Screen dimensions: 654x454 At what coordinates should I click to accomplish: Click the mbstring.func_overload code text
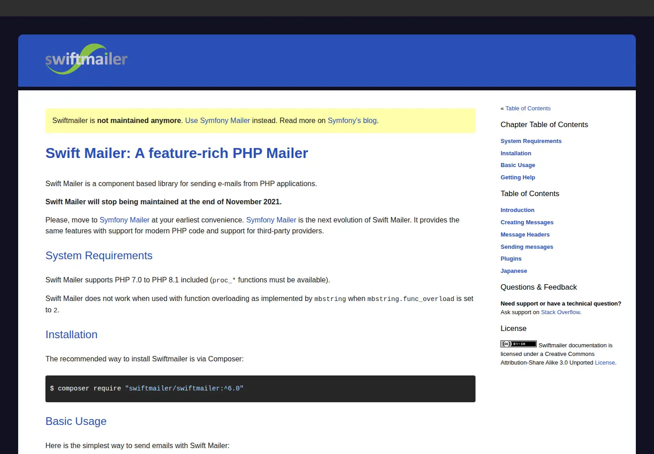point(411,299)
